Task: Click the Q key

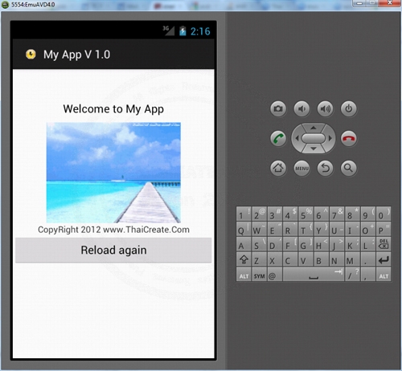Action: (244, 229)
